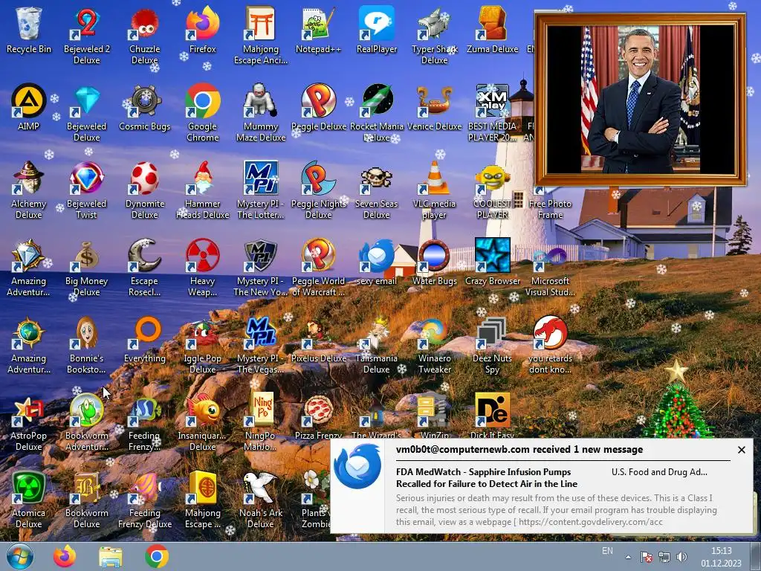
Task: Select Heavy Weapon desktop icon
Action: coord(202,267)
